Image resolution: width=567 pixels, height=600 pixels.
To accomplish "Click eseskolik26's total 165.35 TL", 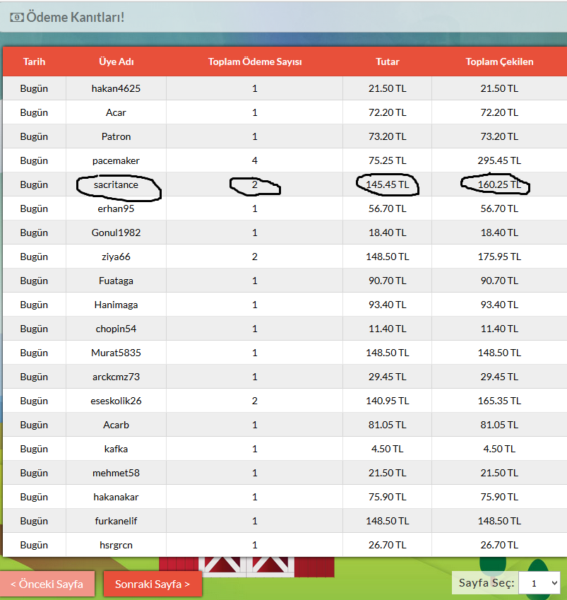I will tap(499, 401).
